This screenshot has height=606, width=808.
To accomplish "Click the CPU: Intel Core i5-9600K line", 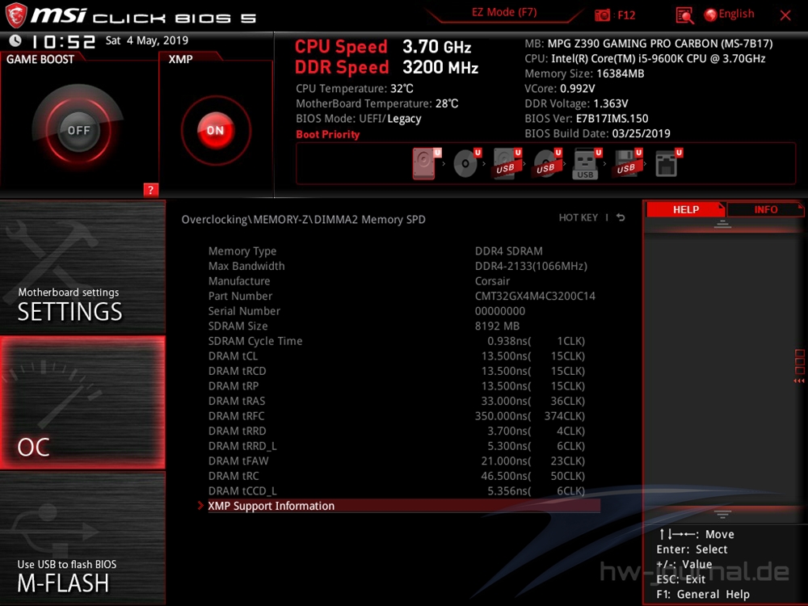I will 645,58.
